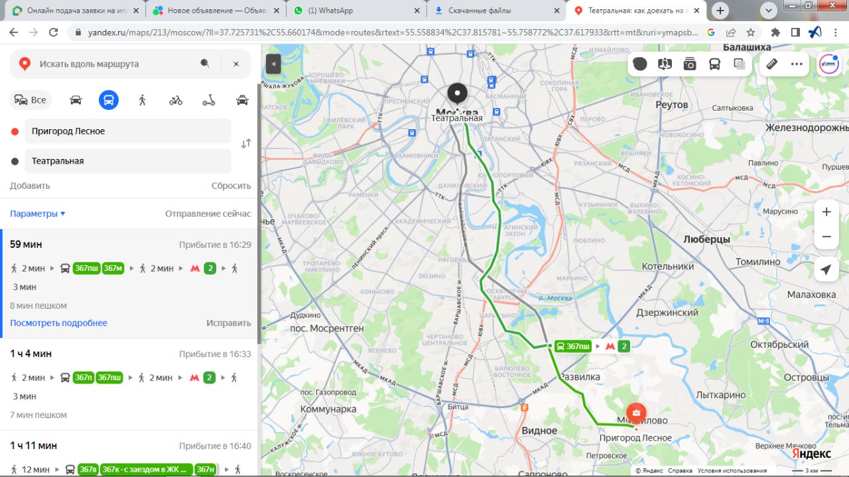Click Сбросить to reset the route
This screenshot has width=849, height=477.
[x=231, y=185]
